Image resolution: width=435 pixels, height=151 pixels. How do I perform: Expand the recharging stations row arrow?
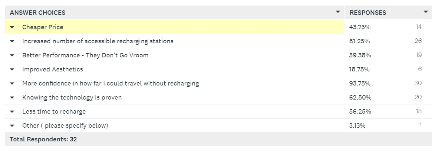click(12, 41)
